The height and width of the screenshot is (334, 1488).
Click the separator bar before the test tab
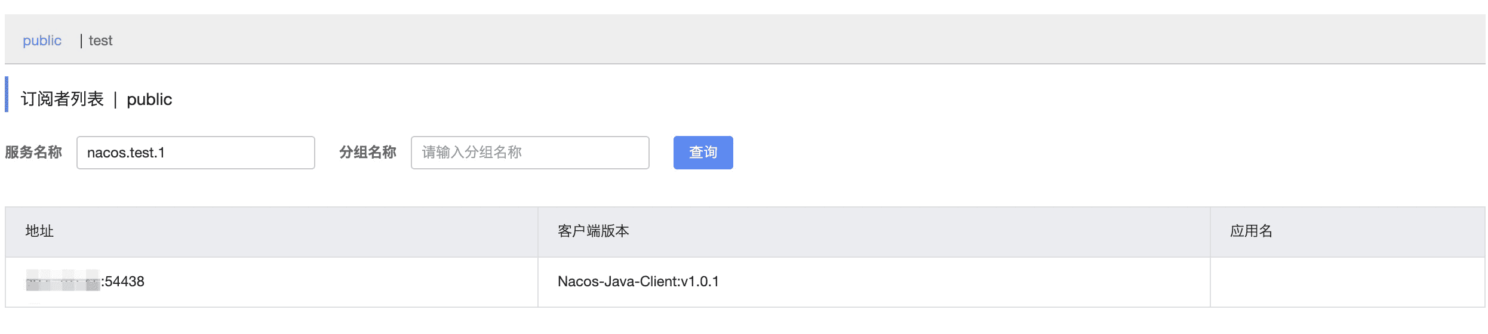point(81,41)
